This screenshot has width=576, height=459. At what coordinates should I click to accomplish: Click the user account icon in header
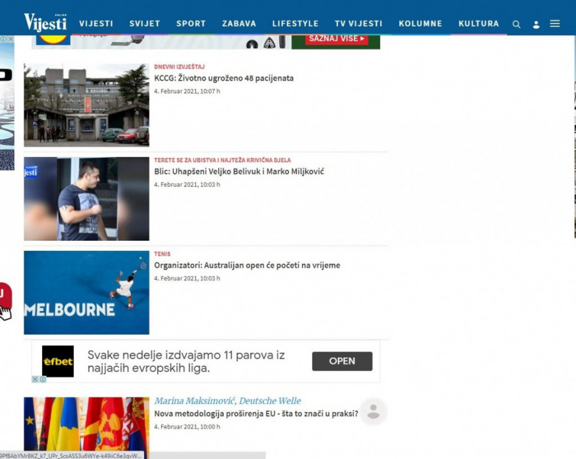point(536,24)
